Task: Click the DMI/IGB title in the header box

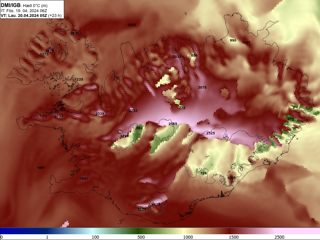Action: click(11, 5)
